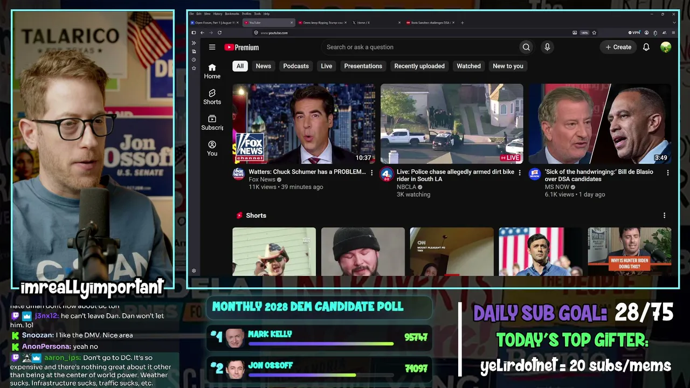The height and width of the screenshot is (388, 690).
Task: Bookmark this page with the star
Action: [594, 33]
